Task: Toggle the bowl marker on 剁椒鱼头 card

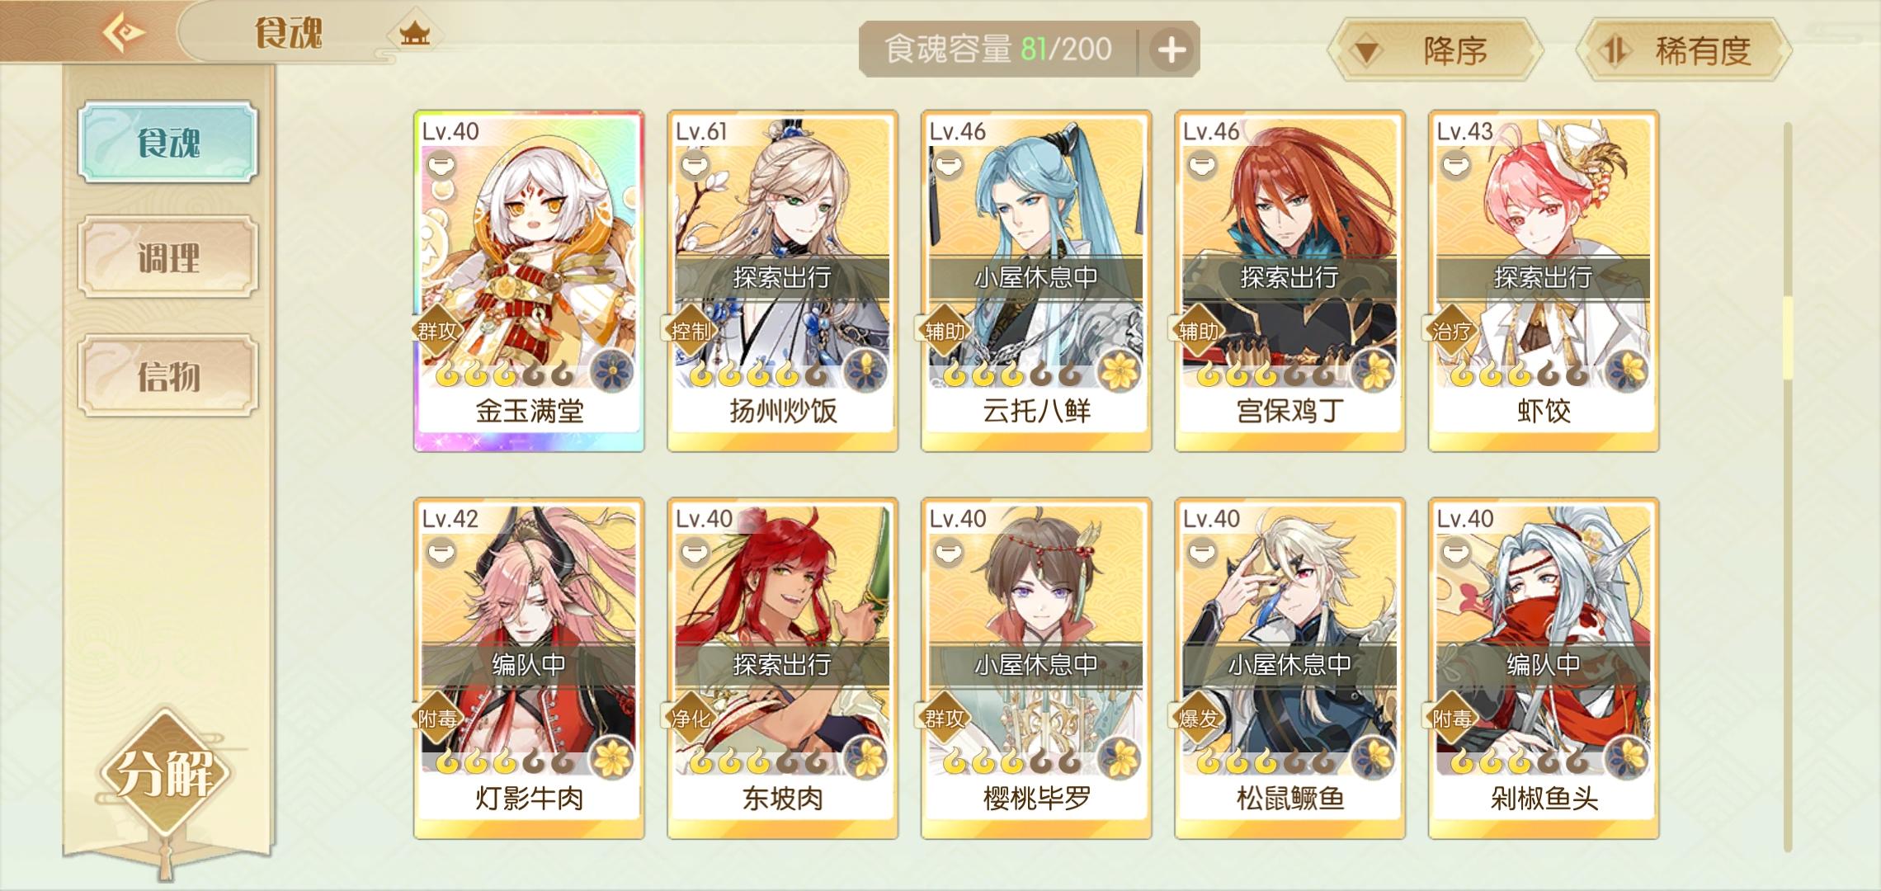Action: point(1456,553)
